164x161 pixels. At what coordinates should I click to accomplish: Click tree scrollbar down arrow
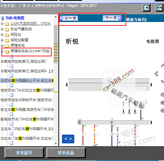pyautogui.click(x=56, y=144)
